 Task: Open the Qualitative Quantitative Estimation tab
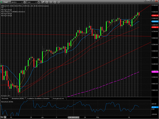click(x=38, y=98)
